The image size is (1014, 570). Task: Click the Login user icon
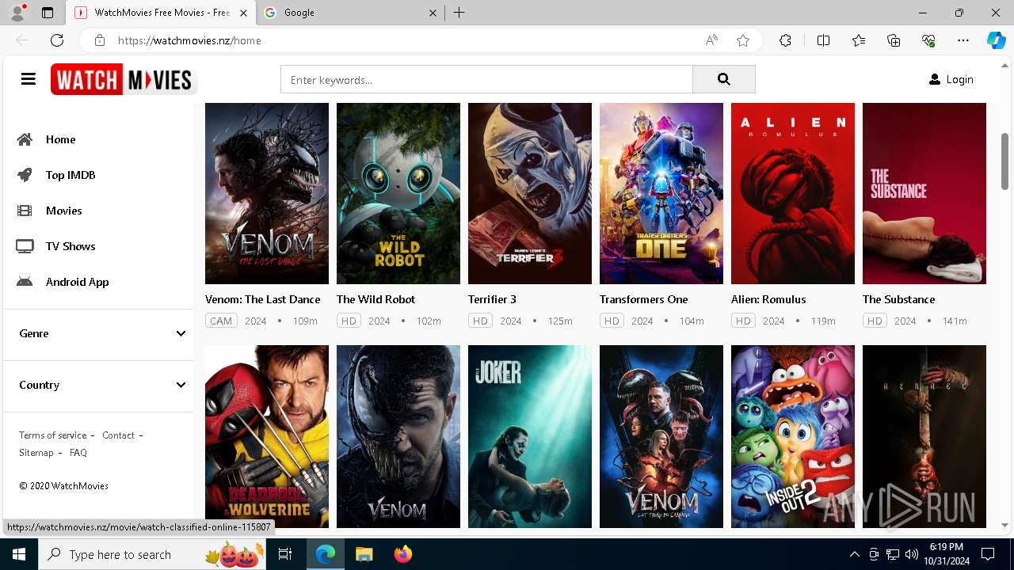[x=935, y=79]
